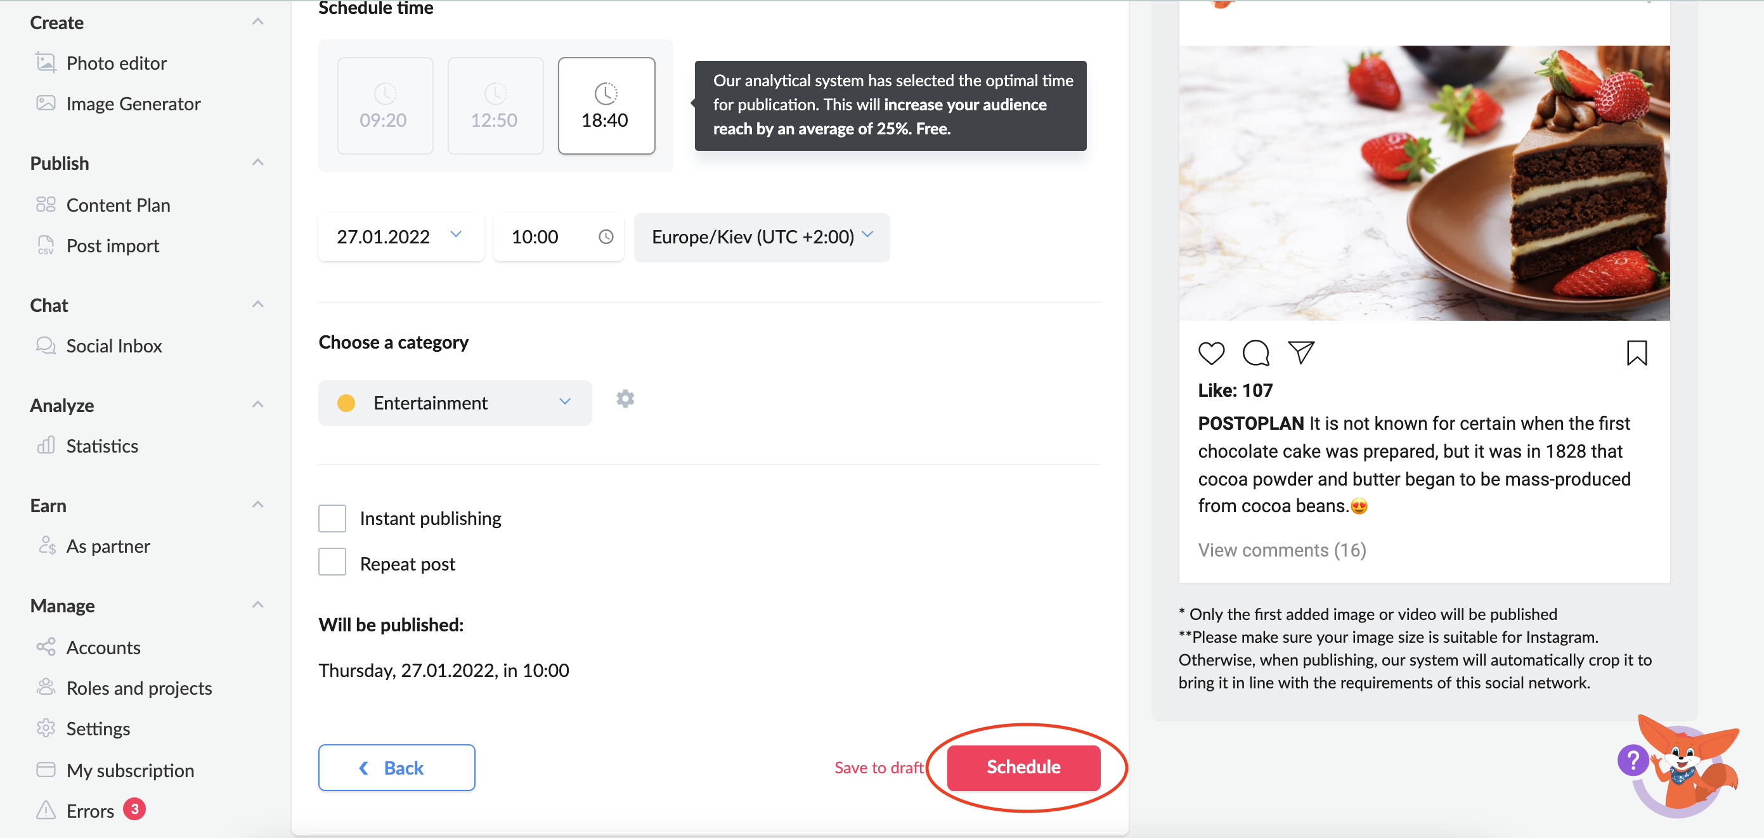Choose the 09:20 suggested time slot

(385, 106)
